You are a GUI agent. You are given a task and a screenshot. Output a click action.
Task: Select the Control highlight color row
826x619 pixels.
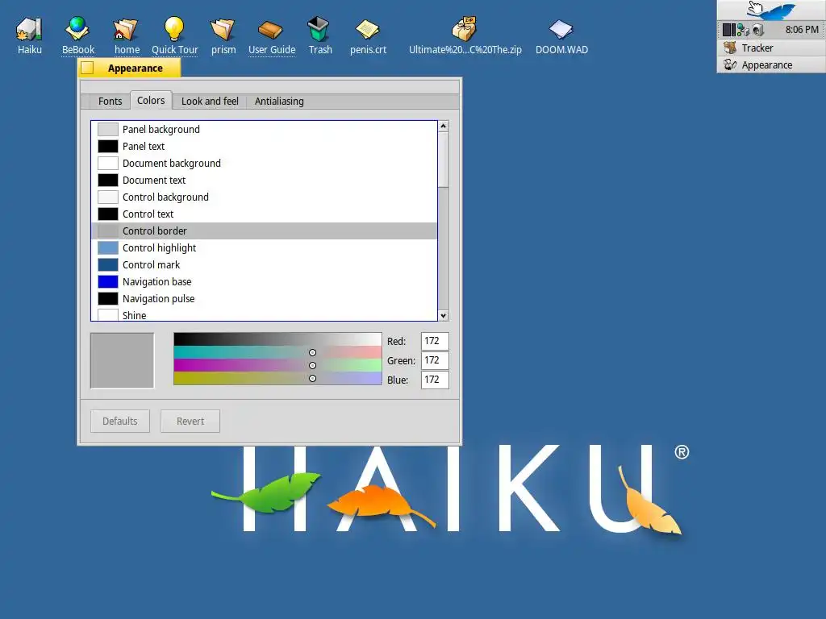click(x=264, y=247)
